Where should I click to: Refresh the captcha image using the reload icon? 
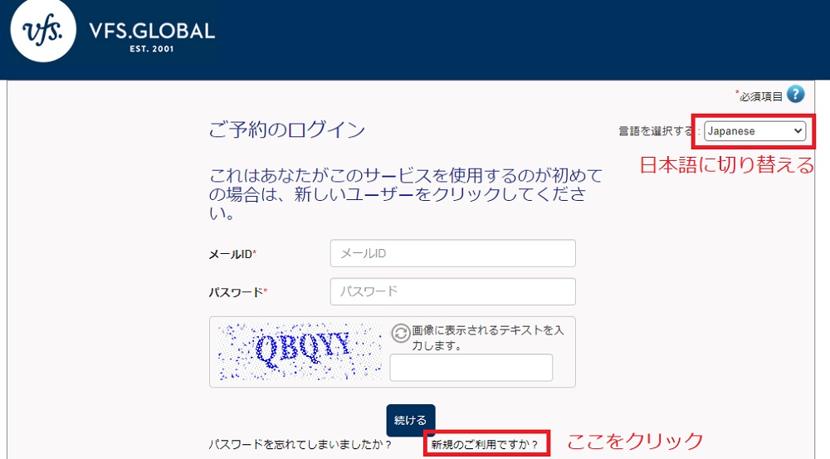pos(400,333)
